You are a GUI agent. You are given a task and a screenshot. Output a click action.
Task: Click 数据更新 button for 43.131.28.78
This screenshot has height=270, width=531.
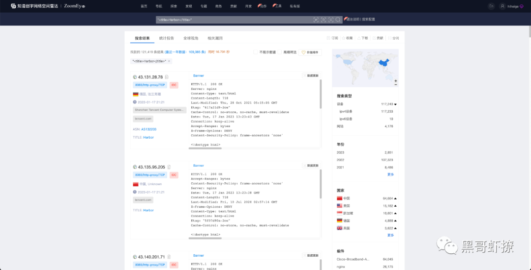(x=311, y=75)
